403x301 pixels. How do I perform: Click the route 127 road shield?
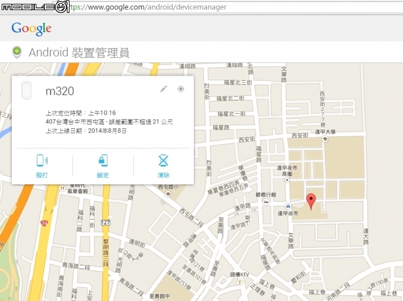click(106, 223)
